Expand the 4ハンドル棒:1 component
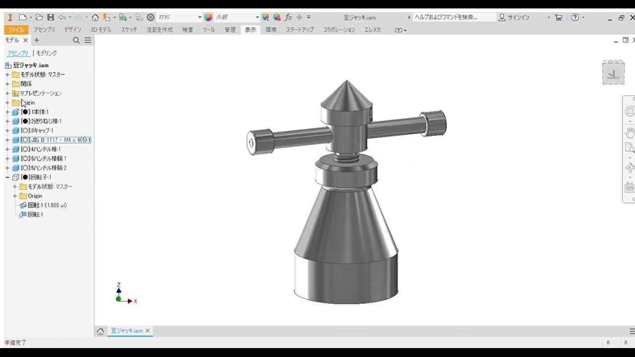The height and width of the screenshot is (357, 635). (7, 149)
